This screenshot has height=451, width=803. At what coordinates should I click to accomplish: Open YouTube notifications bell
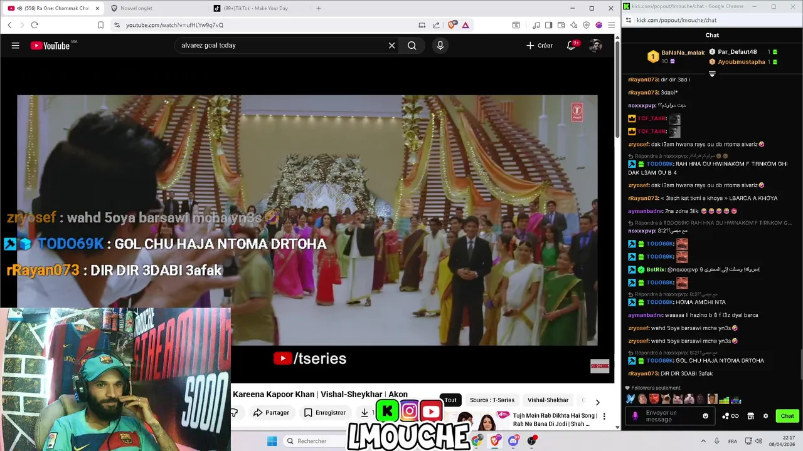pos(571,45)
